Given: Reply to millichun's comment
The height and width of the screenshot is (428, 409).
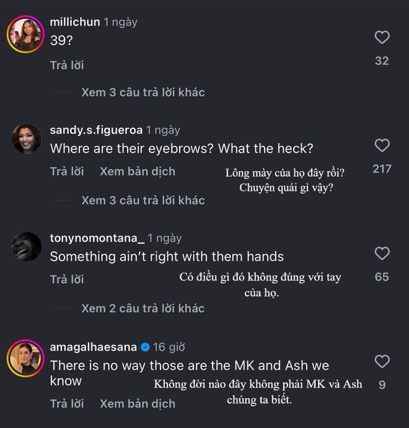Looking at the screenshot, I should pos(67,65).
